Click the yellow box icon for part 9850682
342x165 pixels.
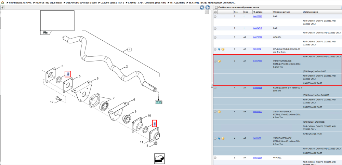click(223, 49)
